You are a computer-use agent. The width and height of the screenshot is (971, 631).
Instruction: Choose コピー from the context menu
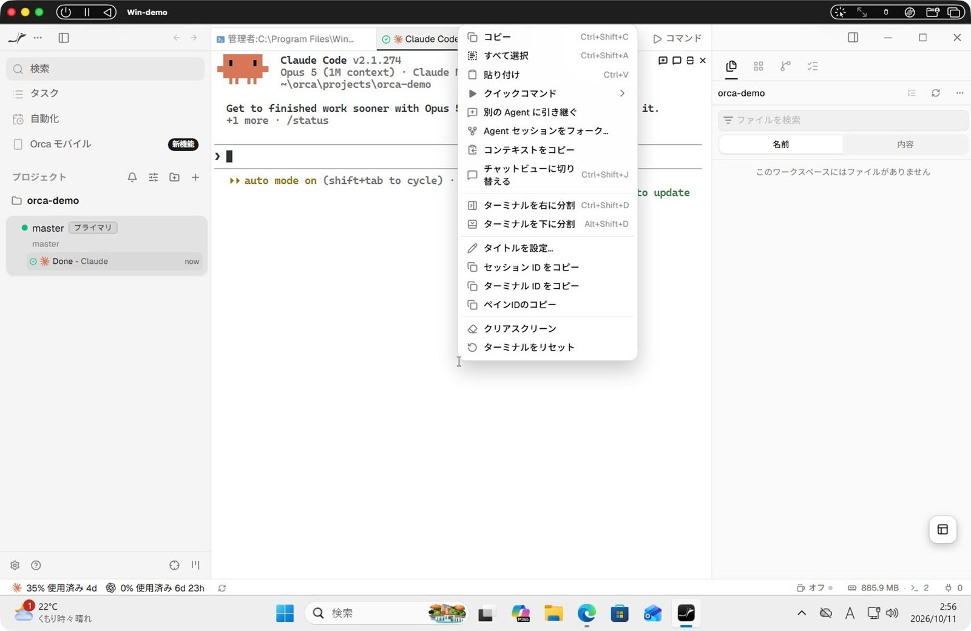(547, 37)
